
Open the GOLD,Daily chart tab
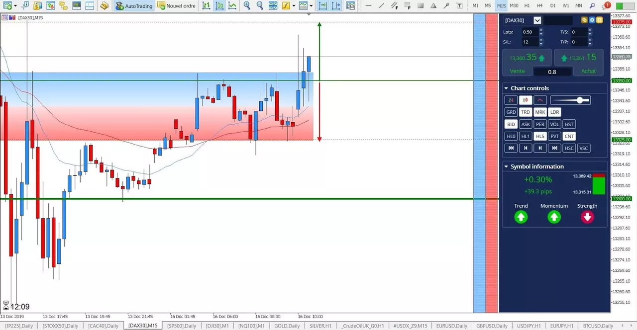pos(287,326)
